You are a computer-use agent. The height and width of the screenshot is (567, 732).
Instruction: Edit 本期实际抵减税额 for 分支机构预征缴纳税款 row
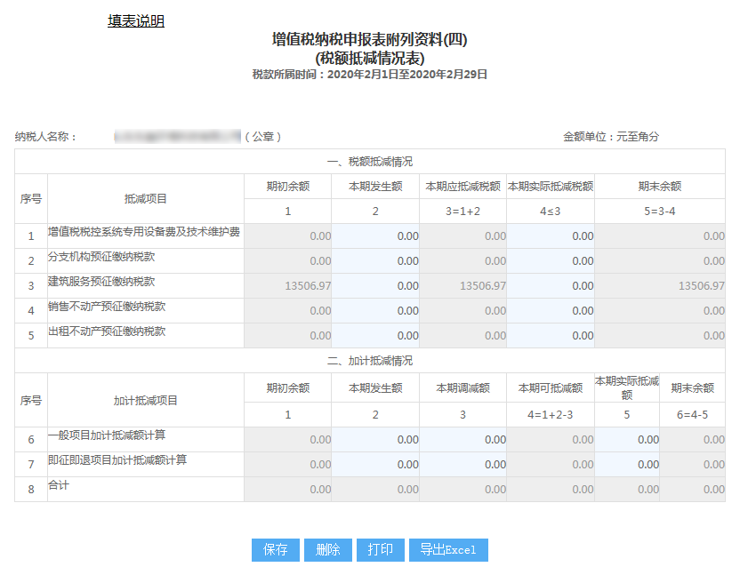(551, 260)
